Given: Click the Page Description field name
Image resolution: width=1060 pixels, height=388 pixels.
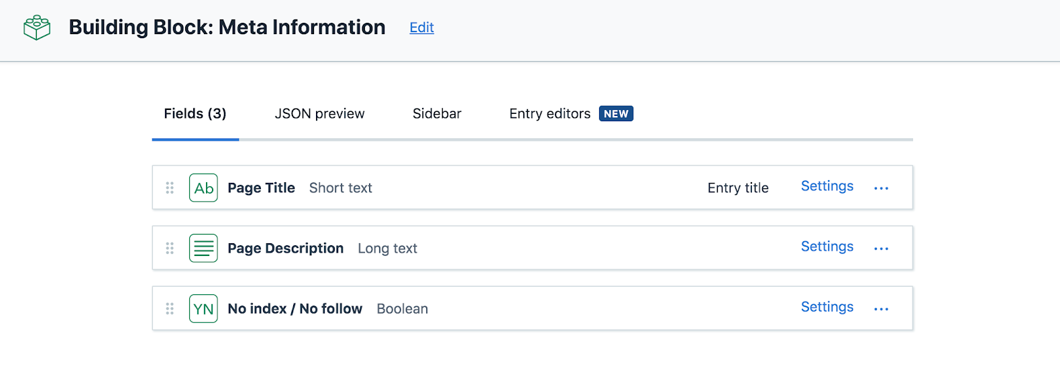Looking at the screenshot, I should coord(285,249).
